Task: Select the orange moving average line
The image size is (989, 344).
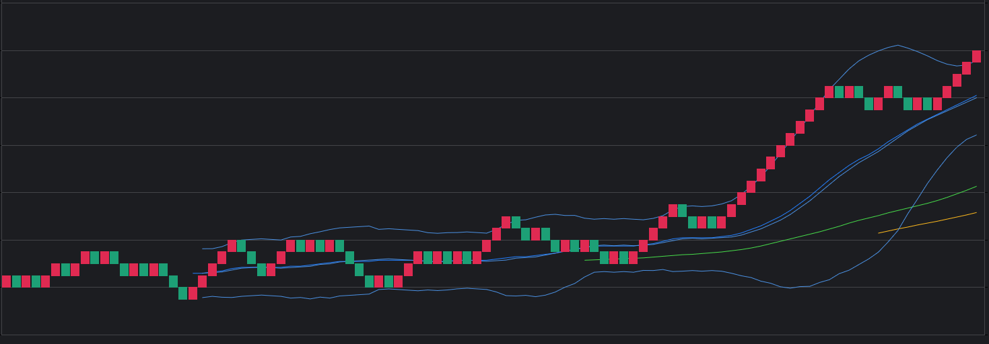Action: tap(929, 222)
